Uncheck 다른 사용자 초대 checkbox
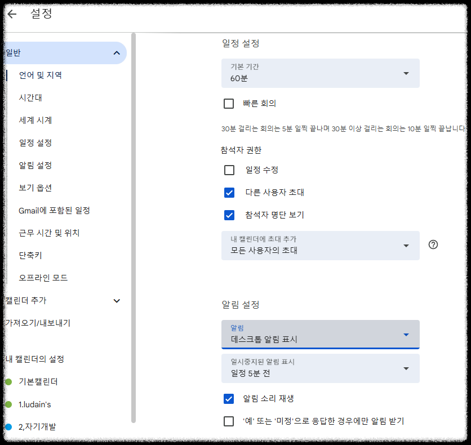 pyautogui.click(x=229, y=193)
